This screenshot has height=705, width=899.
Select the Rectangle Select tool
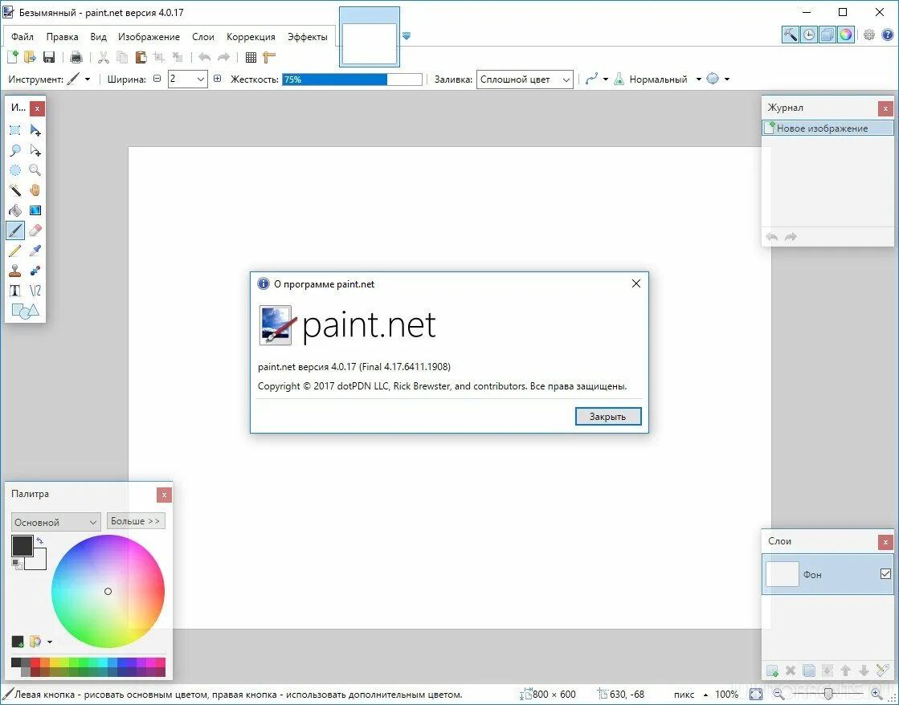15,130
